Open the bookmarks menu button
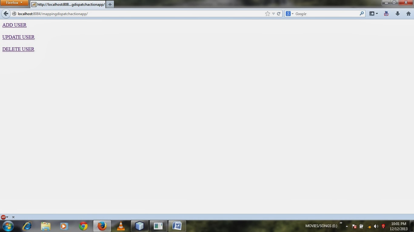 coord(373,14)
